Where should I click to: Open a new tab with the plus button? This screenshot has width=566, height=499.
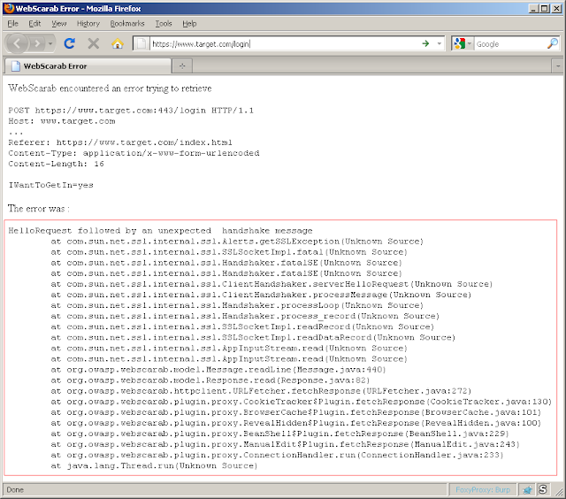182,66
